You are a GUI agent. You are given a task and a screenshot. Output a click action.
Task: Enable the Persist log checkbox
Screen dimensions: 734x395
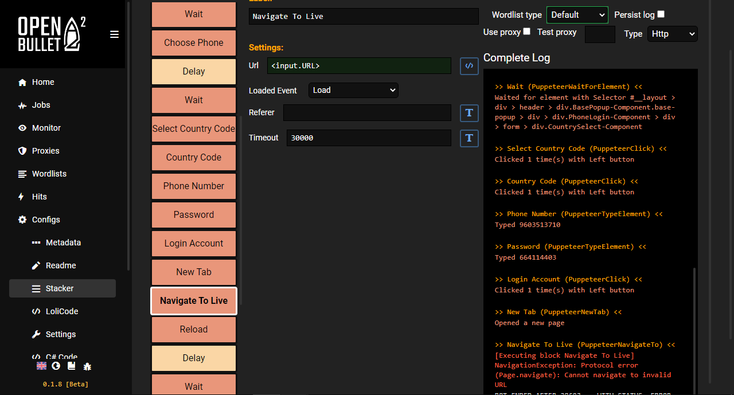click(661, 14)
